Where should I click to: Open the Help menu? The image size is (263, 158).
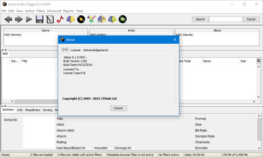tap(80, 11)
